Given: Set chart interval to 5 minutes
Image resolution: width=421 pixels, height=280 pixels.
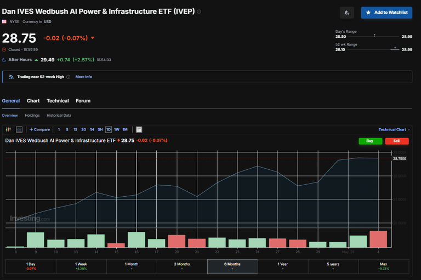Looking at the screenshot, I should point(67,129).
